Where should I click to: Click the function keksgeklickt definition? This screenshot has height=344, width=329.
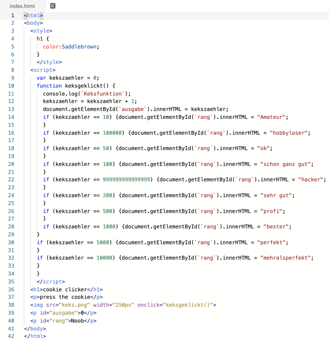[76, 86]
